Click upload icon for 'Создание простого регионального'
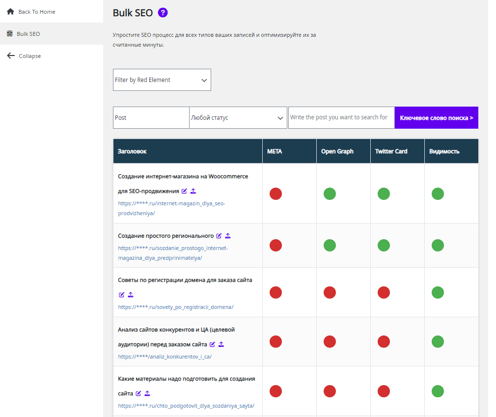The image size is (496, 417). coord(228,236)
